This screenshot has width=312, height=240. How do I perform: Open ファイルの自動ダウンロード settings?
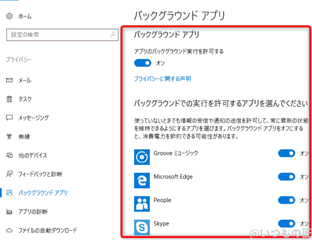[48, 231]
